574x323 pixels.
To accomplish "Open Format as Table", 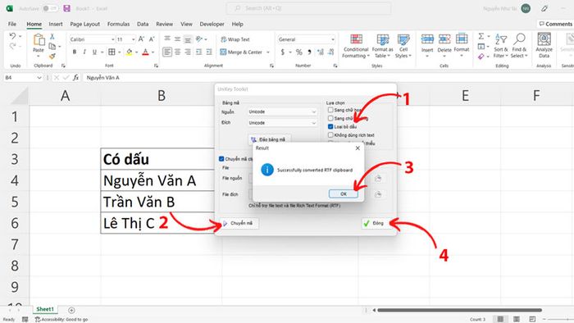I will [x=383, y=46].
